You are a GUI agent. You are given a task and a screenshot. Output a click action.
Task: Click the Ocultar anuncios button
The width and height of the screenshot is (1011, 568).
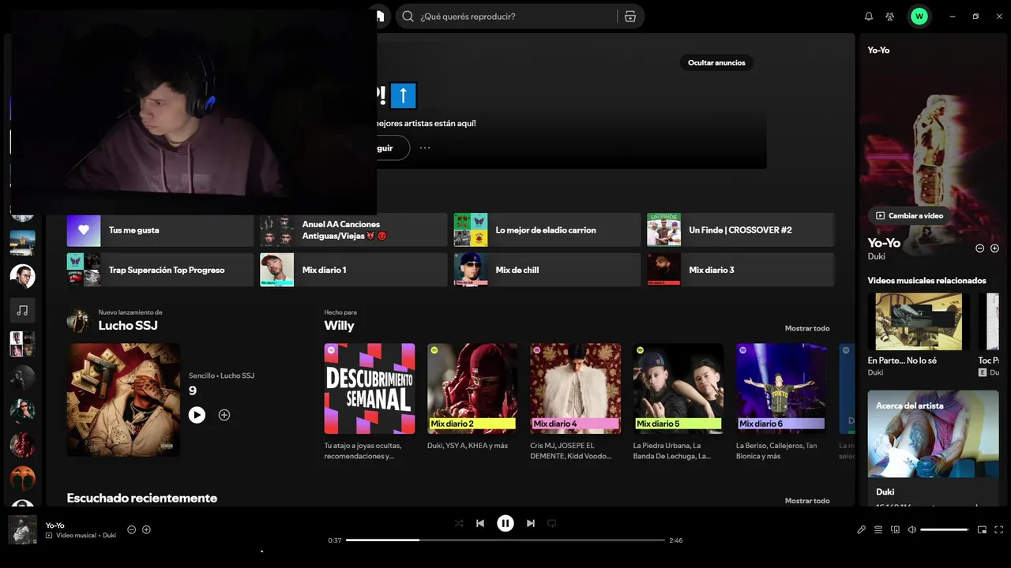point(716,62)
